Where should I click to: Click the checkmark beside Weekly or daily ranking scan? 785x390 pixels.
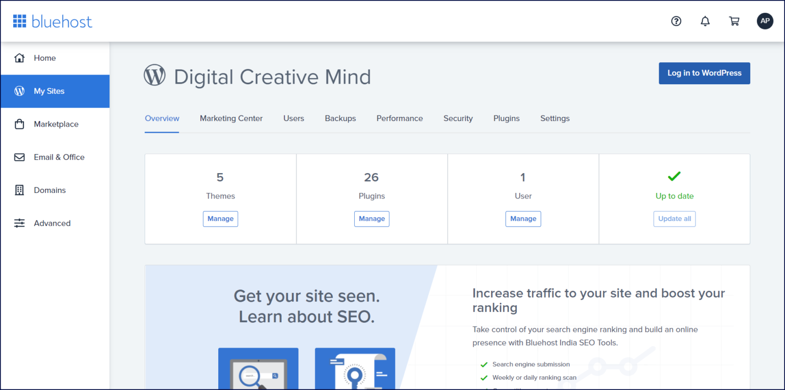click(x=483, y=378)
